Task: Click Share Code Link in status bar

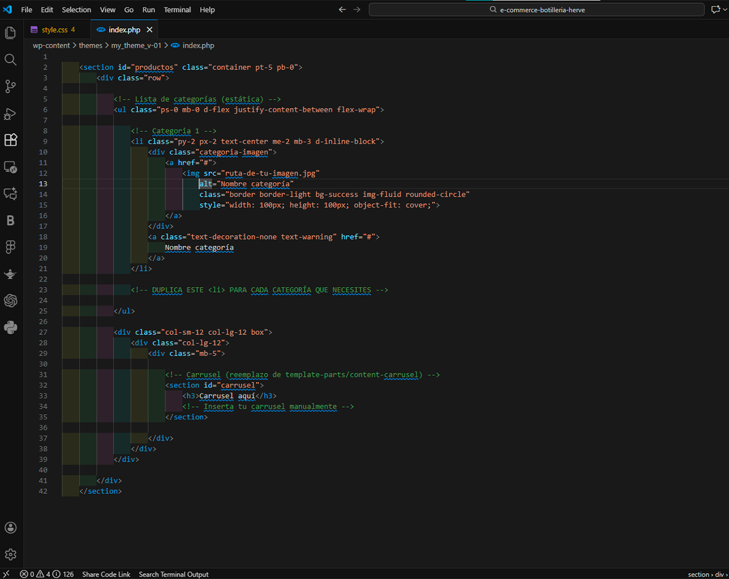Action: pyautogui.click(x=106, y=574)
